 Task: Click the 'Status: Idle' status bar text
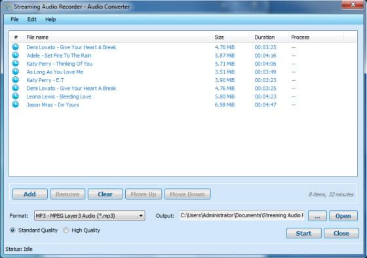pos(19,249)
